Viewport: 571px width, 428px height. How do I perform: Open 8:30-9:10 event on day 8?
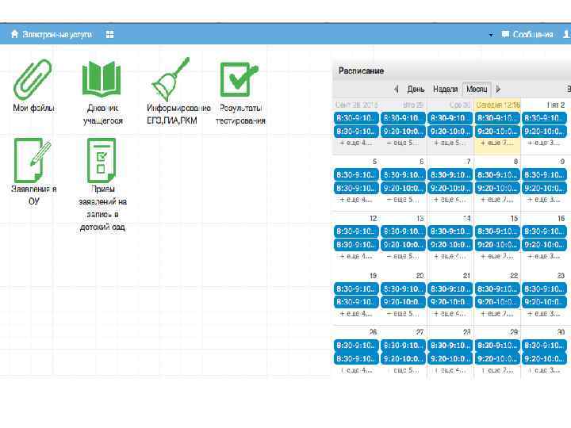click(x=497, y=174)
